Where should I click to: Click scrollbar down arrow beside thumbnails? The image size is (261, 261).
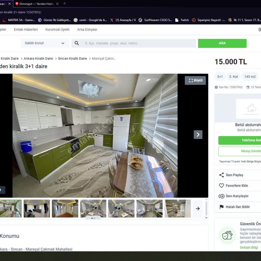coord(206,217)
